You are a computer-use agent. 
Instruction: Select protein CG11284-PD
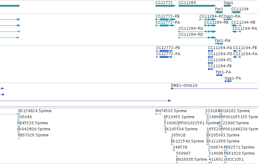(211, 57)
